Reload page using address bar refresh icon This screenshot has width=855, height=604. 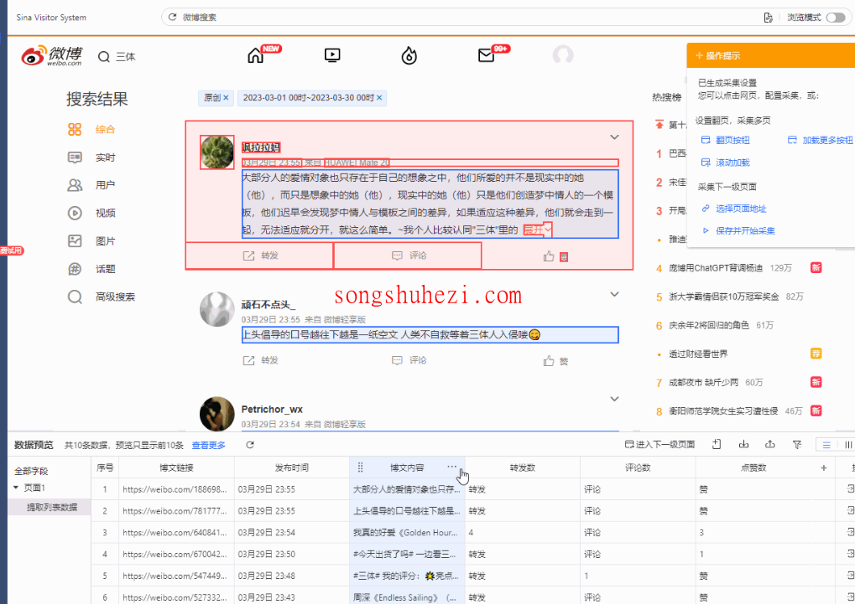172,17
